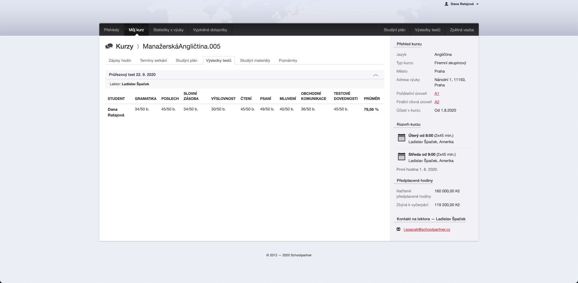Click Lektor: Ladislav Špaček line
The image size is (578, 283).
point(129,84)
